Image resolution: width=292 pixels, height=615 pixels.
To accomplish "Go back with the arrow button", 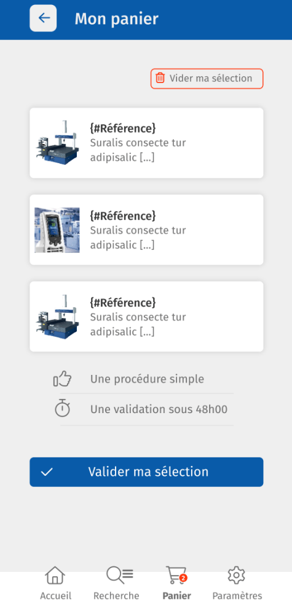I will (43, 18).
